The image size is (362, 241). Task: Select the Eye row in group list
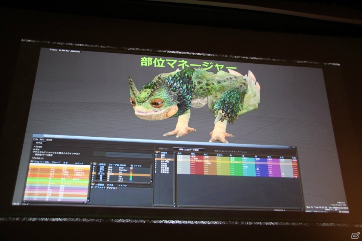pos(122,177)
